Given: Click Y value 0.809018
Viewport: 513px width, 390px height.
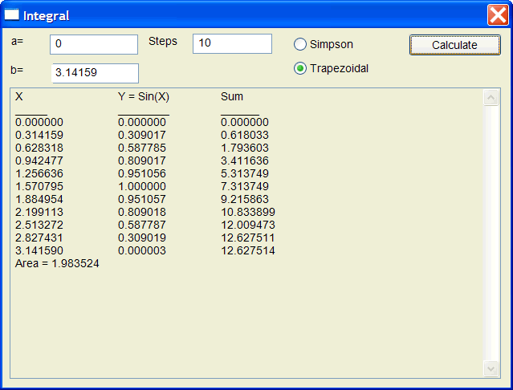Looking at the screenshot, I should (x=142, y=212).
